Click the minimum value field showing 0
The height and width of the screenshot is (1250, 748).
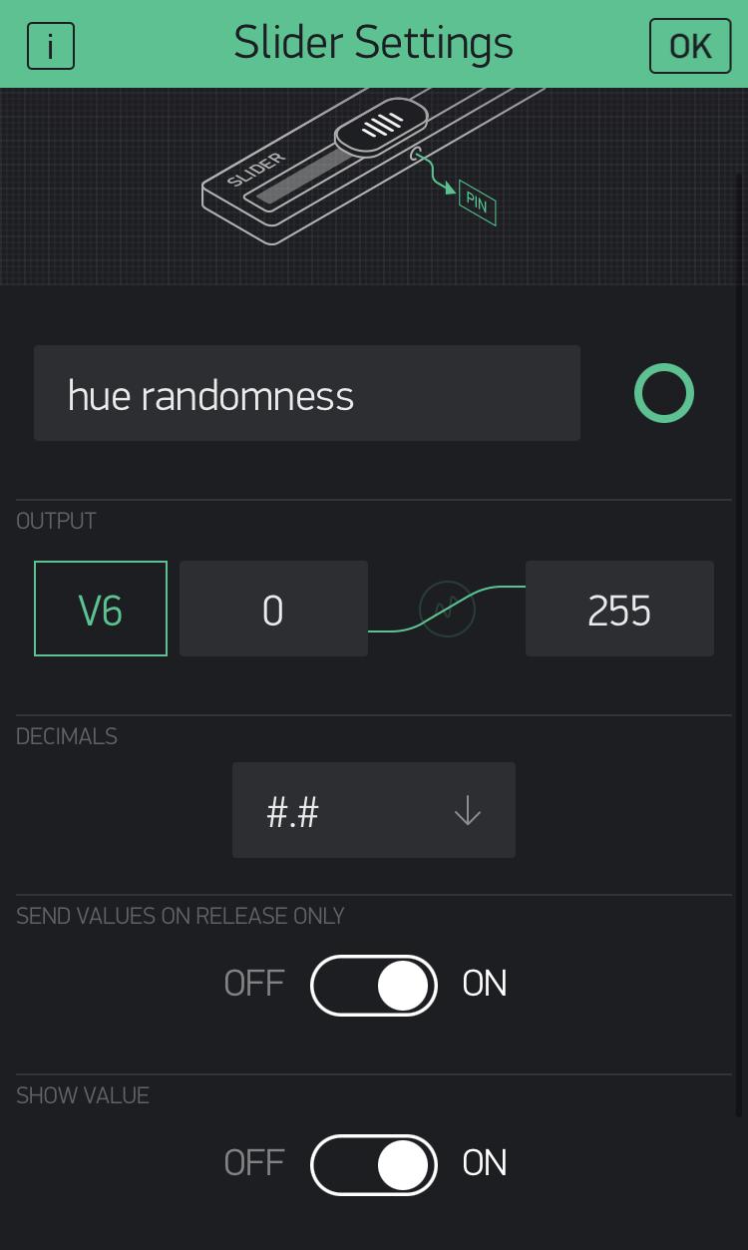(x=273, y=609)
